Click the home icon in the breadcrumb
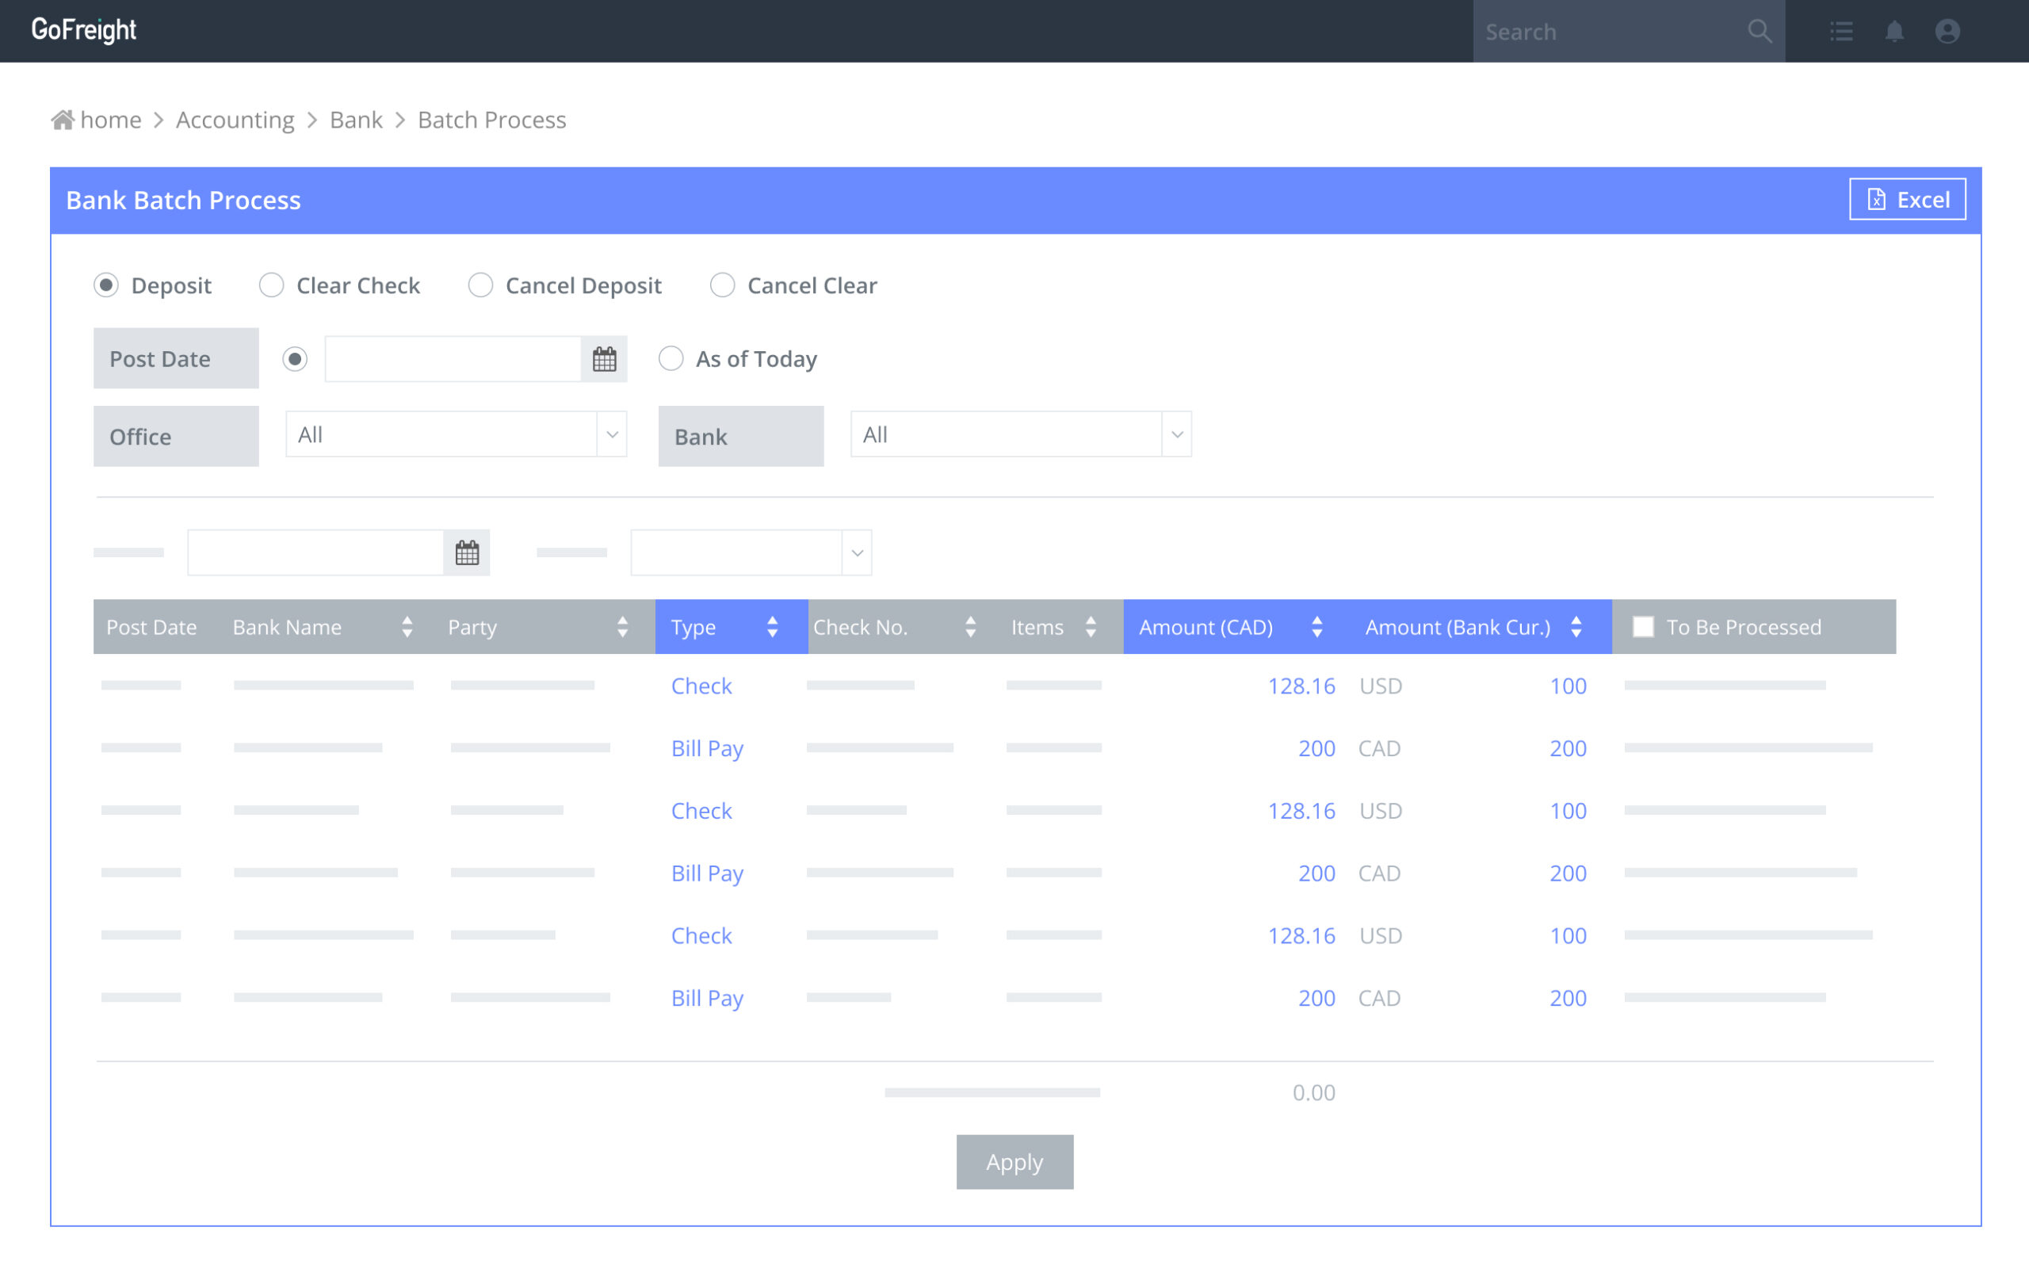Image resolution: width=2029 pixels, height=1269 pixels. [x=61, y=118]
